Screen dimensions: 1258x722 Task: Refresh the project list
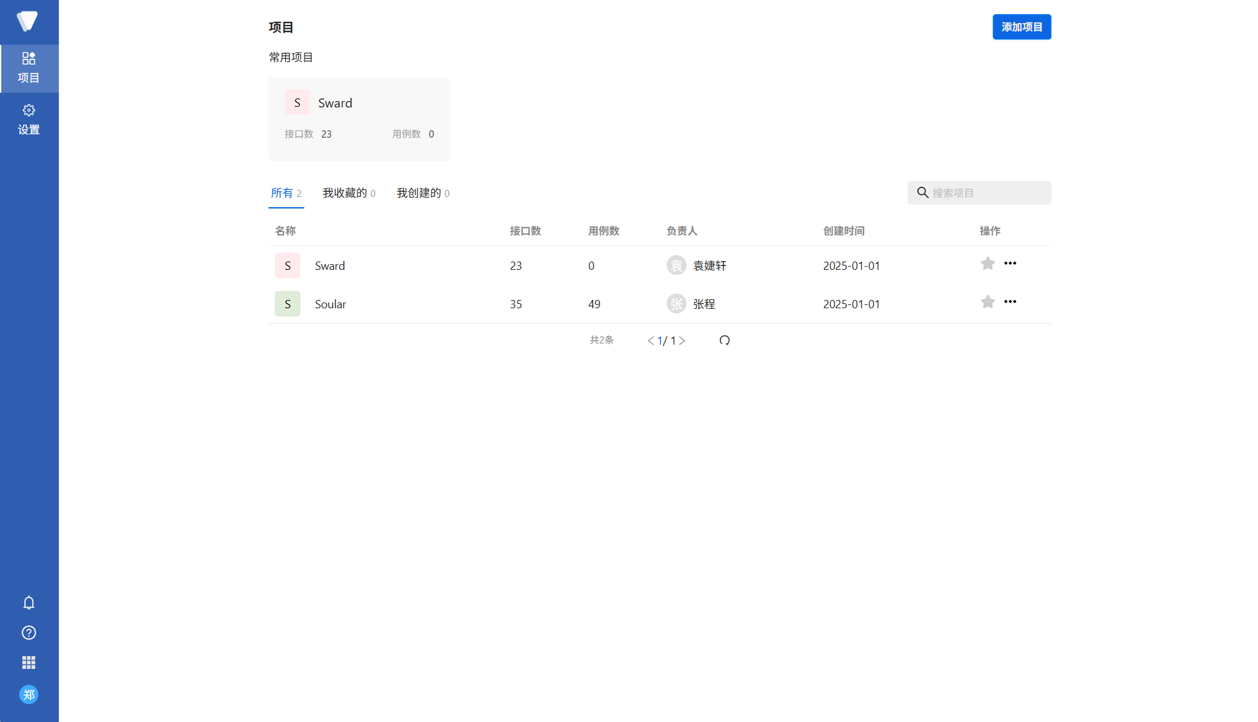tap(724, 340)
